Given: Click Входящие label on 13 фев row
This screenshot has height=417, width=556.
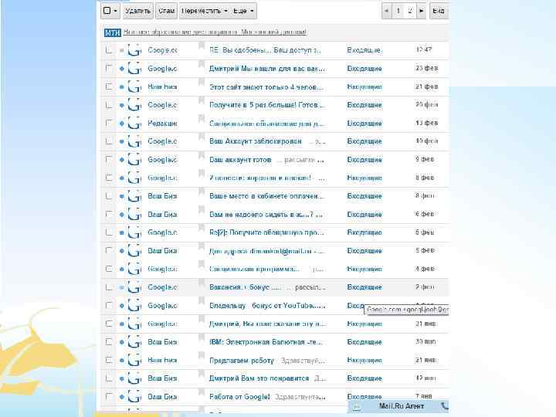Looking at the screenshot, I should pyautogui.click(x=364, y=123).
